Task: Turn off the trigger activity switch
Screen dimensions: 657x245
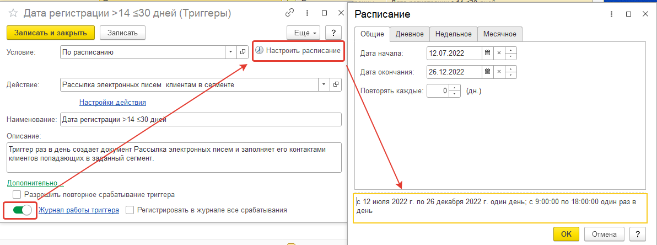Action: (x=21, y=210)
